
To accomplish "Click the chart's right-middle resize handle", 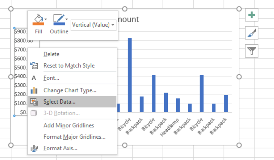I will pyautogui.click(x=239, y=77).
